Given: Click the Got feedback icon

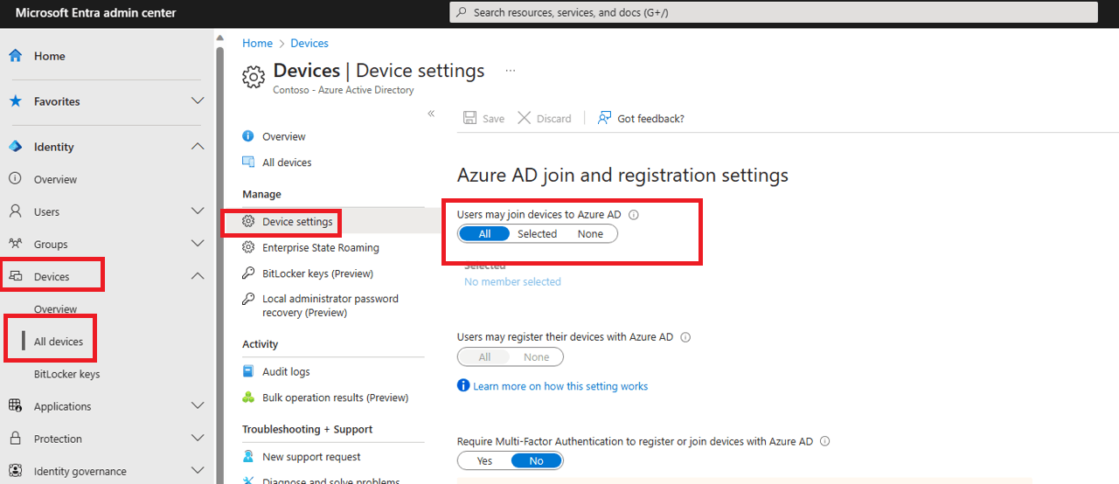Looking at the screenshot, I should click(604, 118).
